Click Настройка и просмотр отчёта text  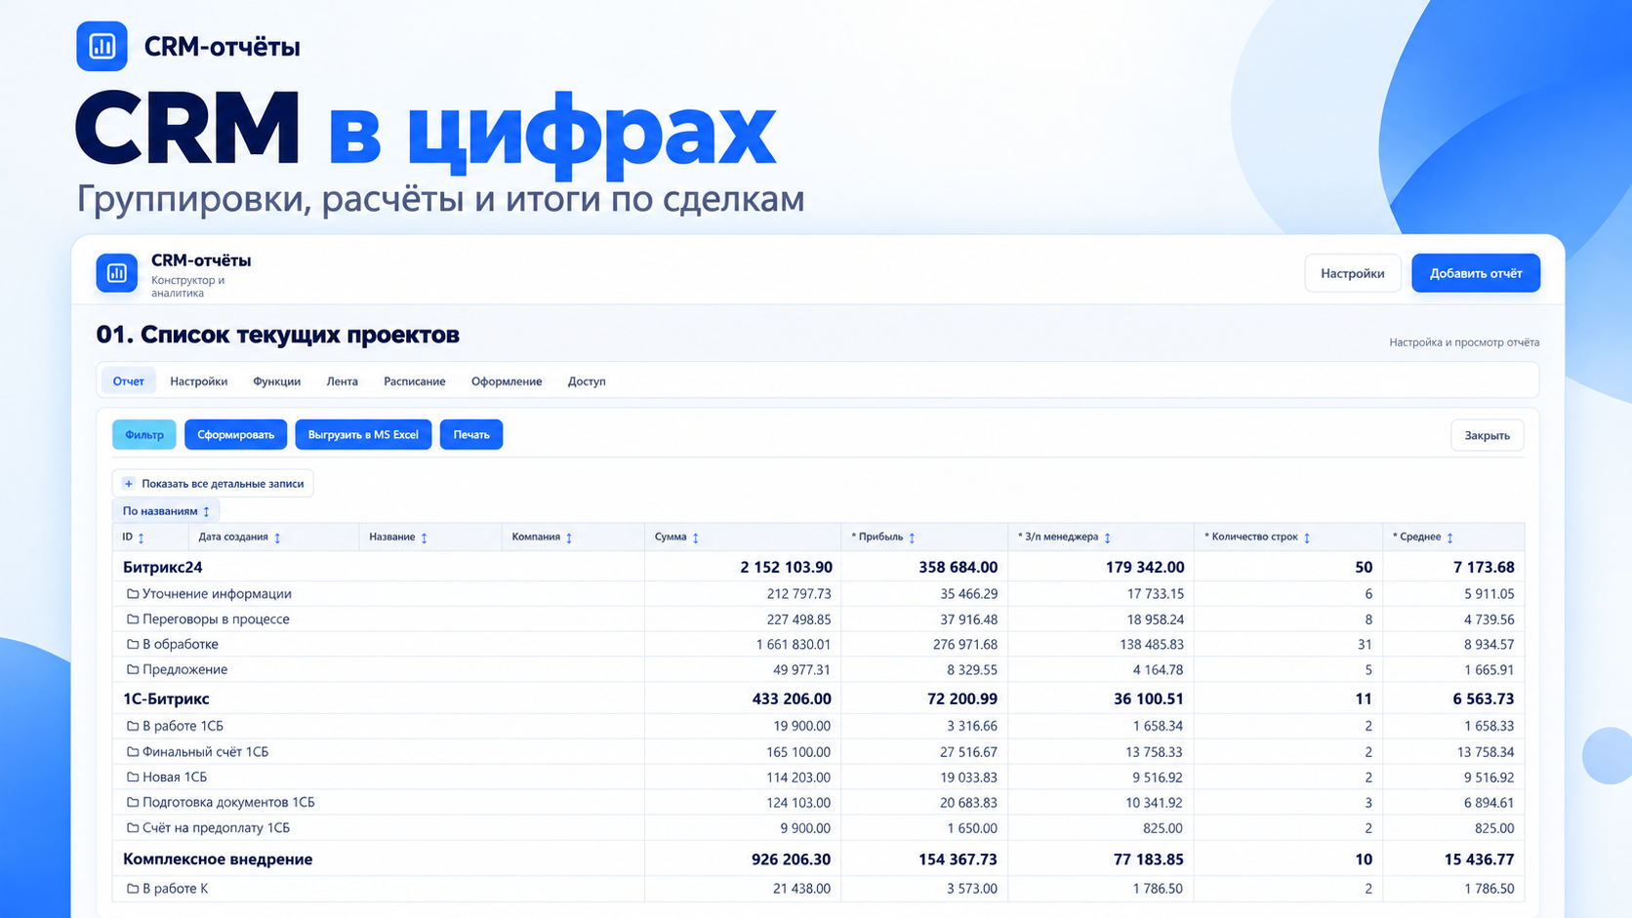pyautogui.click(x=1464, y=342)
